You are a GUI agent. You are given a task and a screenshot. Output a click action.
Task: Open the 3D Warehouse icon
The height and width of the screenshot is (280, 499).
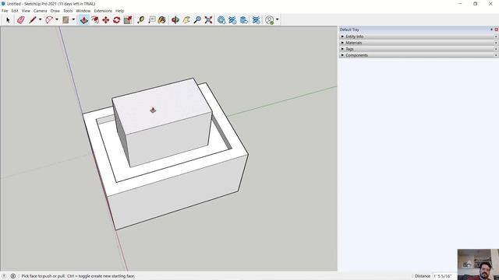[x=221, y=20]
